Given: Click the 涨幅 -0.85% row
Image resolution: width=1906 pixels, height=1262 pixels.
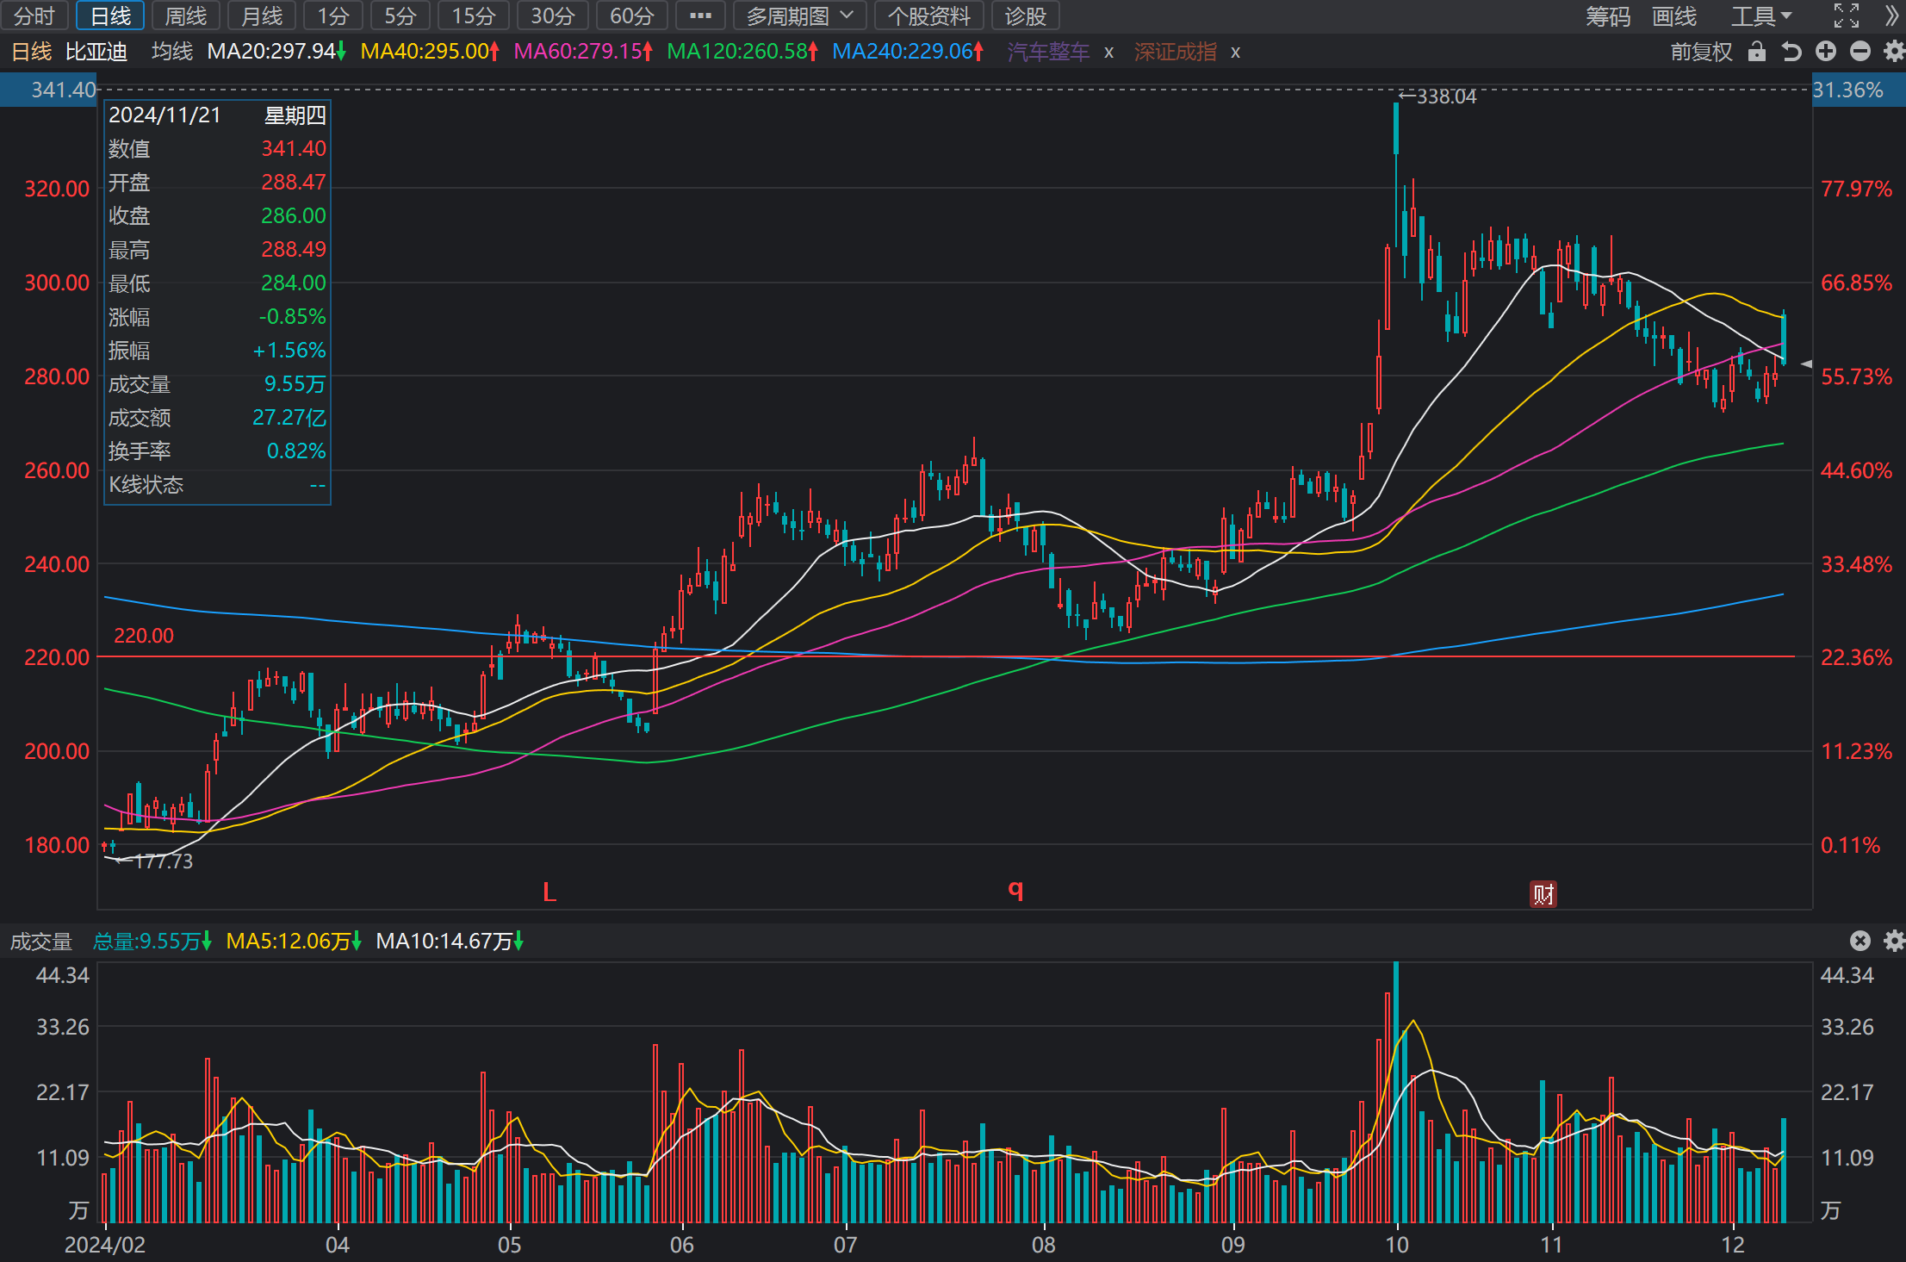Looking at the screenshot, I should tap(217, 317).
